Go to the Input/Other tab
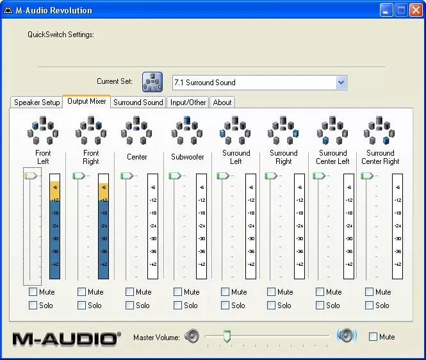The height and width of the screenshot is (360, 426). tap(188, 102)
